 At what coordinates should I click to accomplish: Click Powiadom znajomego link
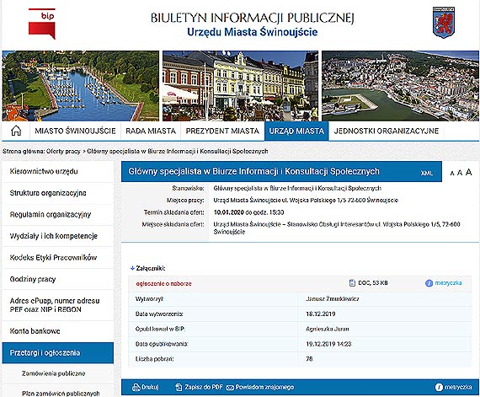(264, 387)
